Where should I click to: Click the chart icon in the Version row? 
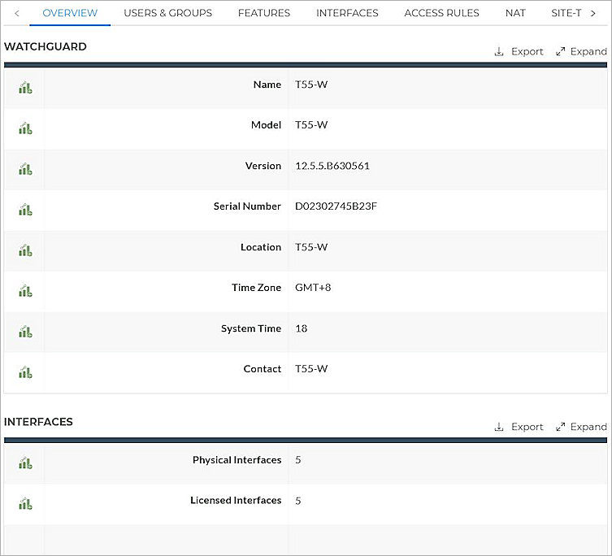coord(25,169)
